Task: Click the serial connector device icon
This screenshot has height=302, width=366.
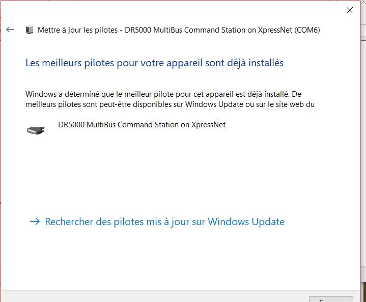Action: (36, 130)
